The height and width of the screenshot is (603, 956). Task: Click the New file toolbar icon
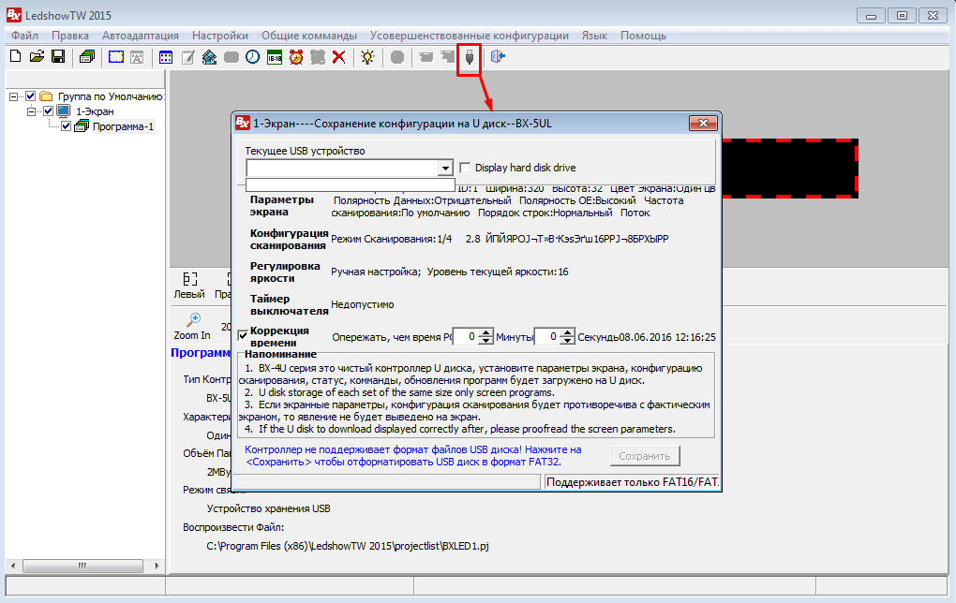[x=15, y=57]
